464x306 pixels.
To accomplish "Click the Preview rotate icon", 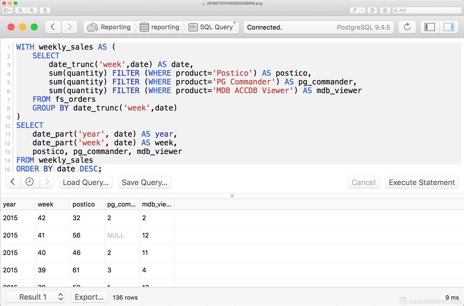I will point(372,10).
